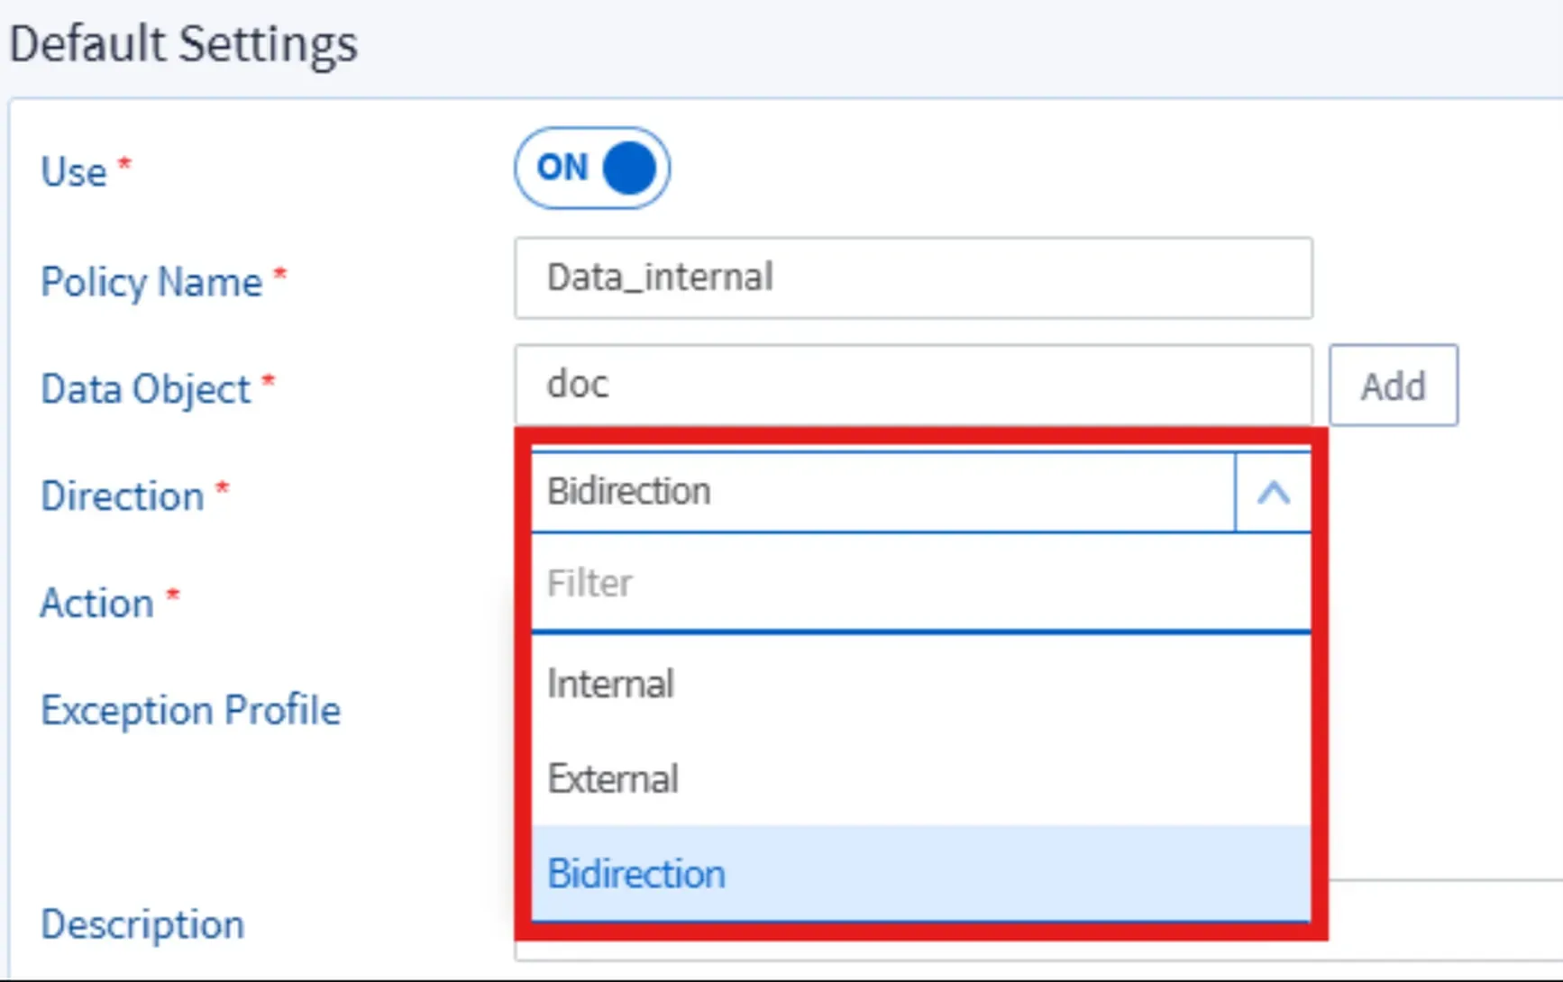Click the red asterisk beside Policy Name
Image resolution: width=1563 pixels, height=982 pixels.
tap(280, 272)
